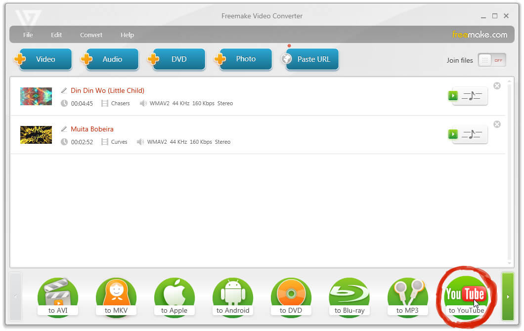
Task: Play and edit Muita Bobeira track
Action: (468, 134)
